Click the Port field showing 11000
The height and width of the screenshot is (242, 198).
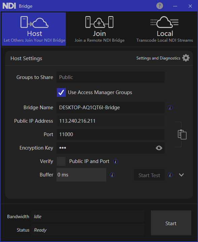111,134
